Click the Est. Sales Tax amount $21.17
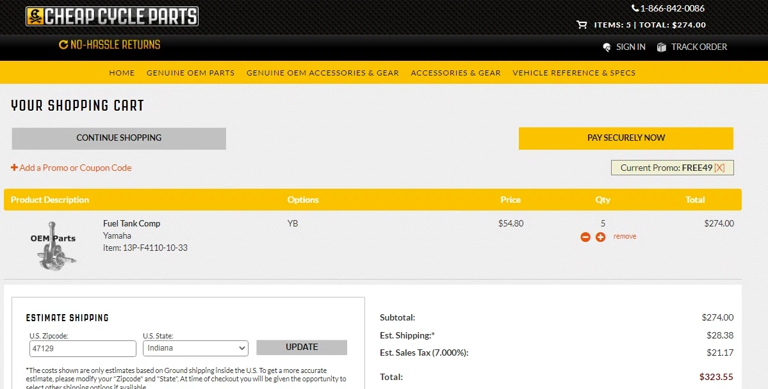The width and height of the screenshot is (768, 389). (720, 353)
